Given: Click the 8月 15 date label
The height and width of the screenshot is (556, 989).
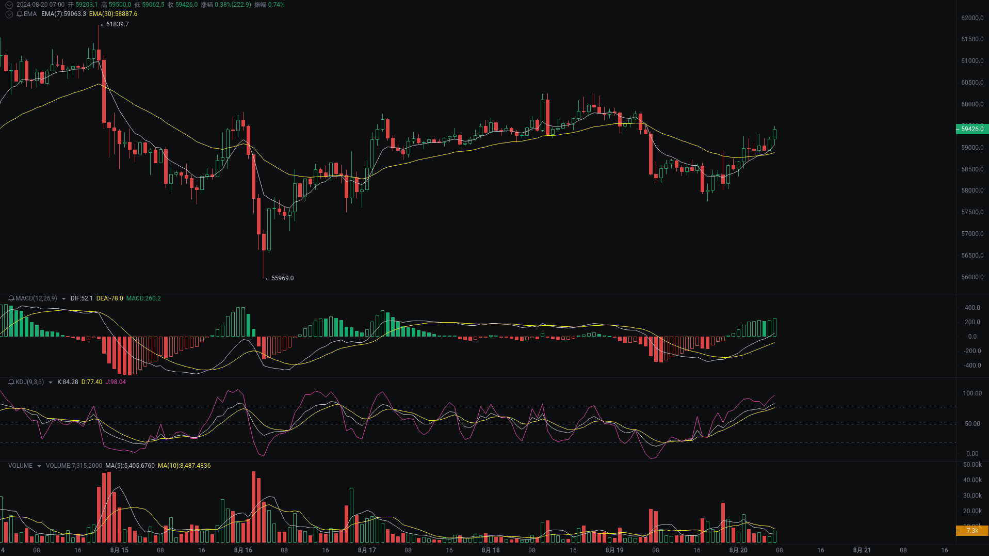Looking at the screenshot, I should coord(119,550).
